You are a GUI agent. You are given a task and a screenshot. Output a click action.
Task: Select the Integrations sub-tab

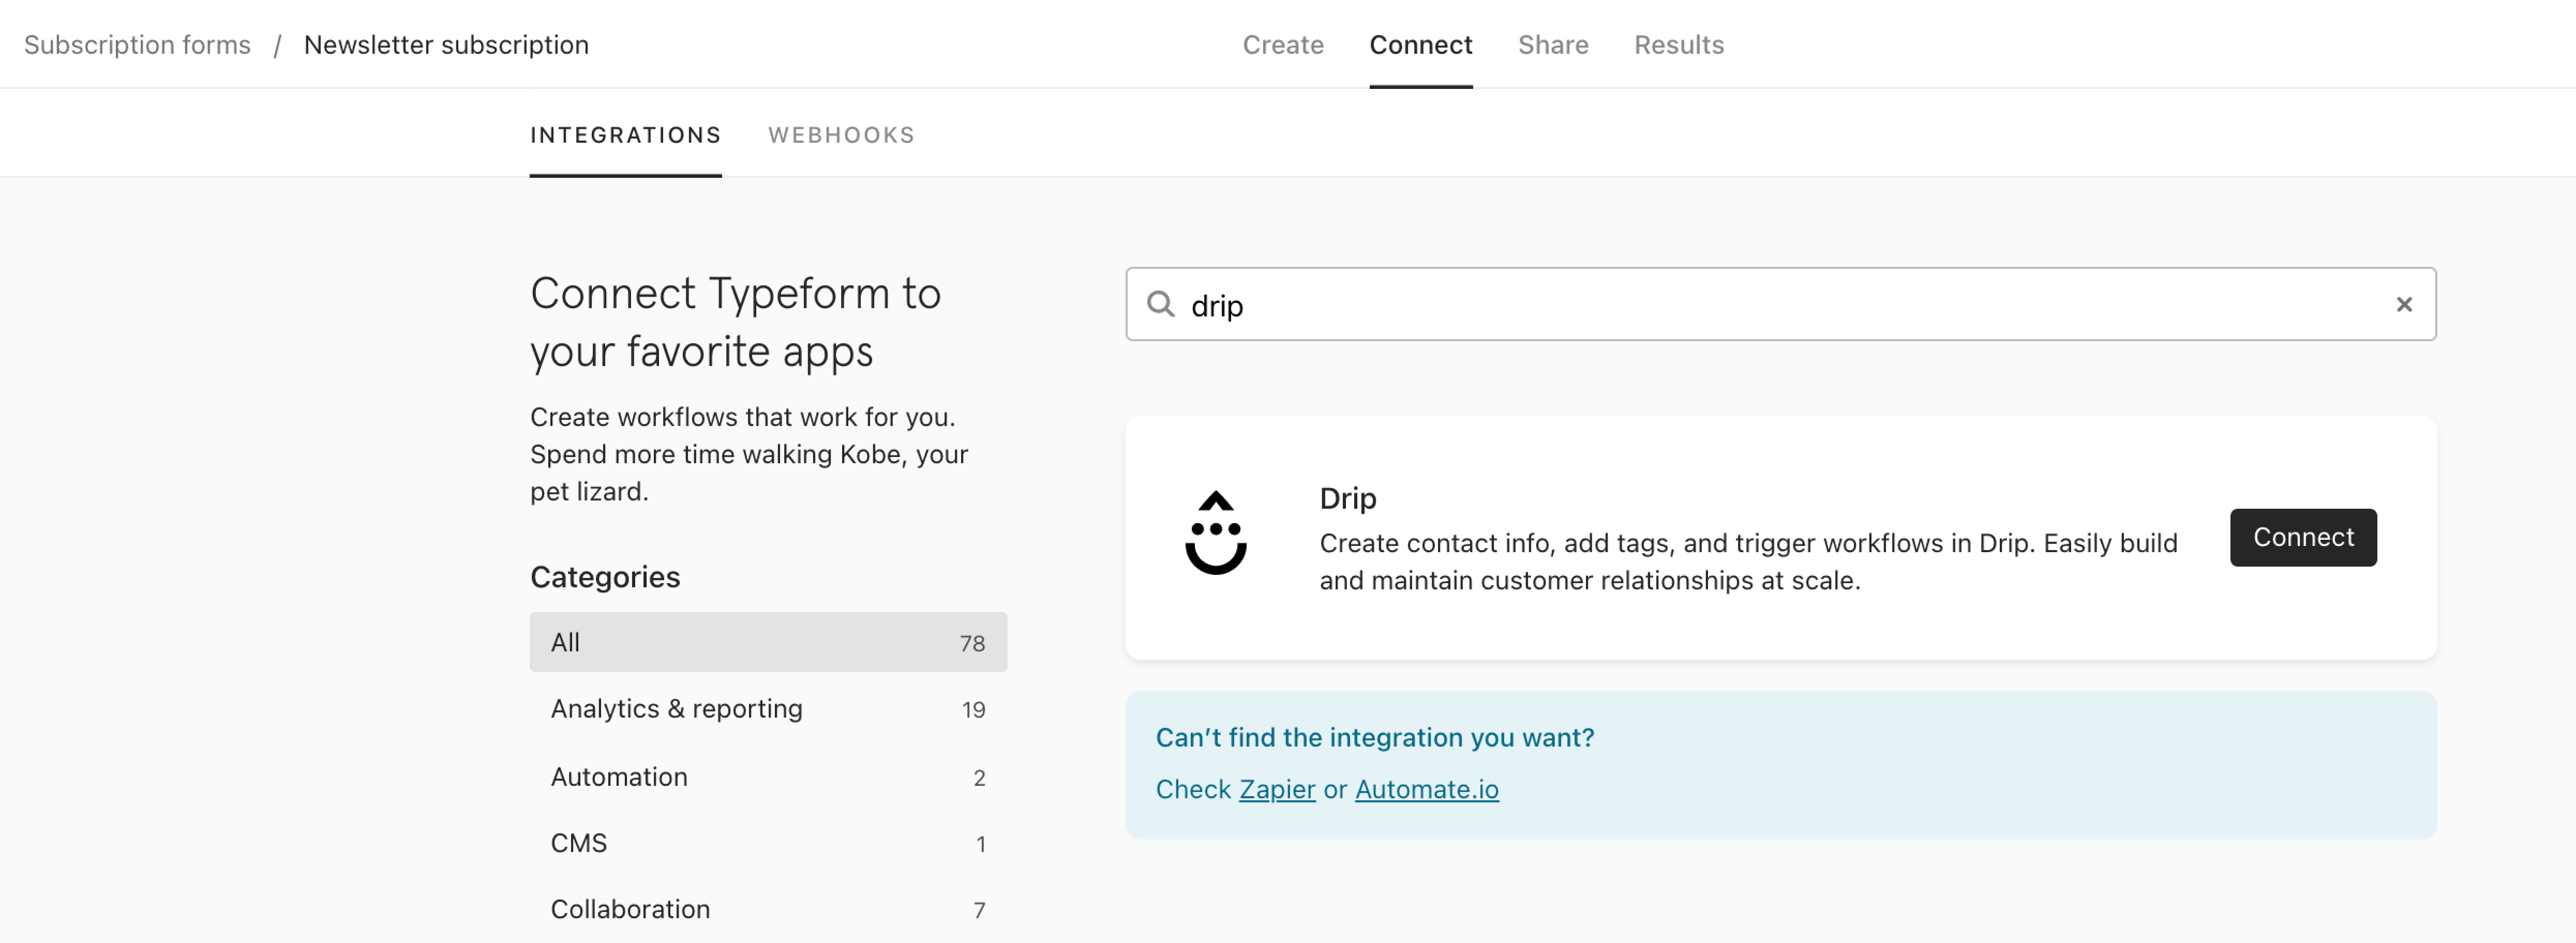tap(625, 136)
